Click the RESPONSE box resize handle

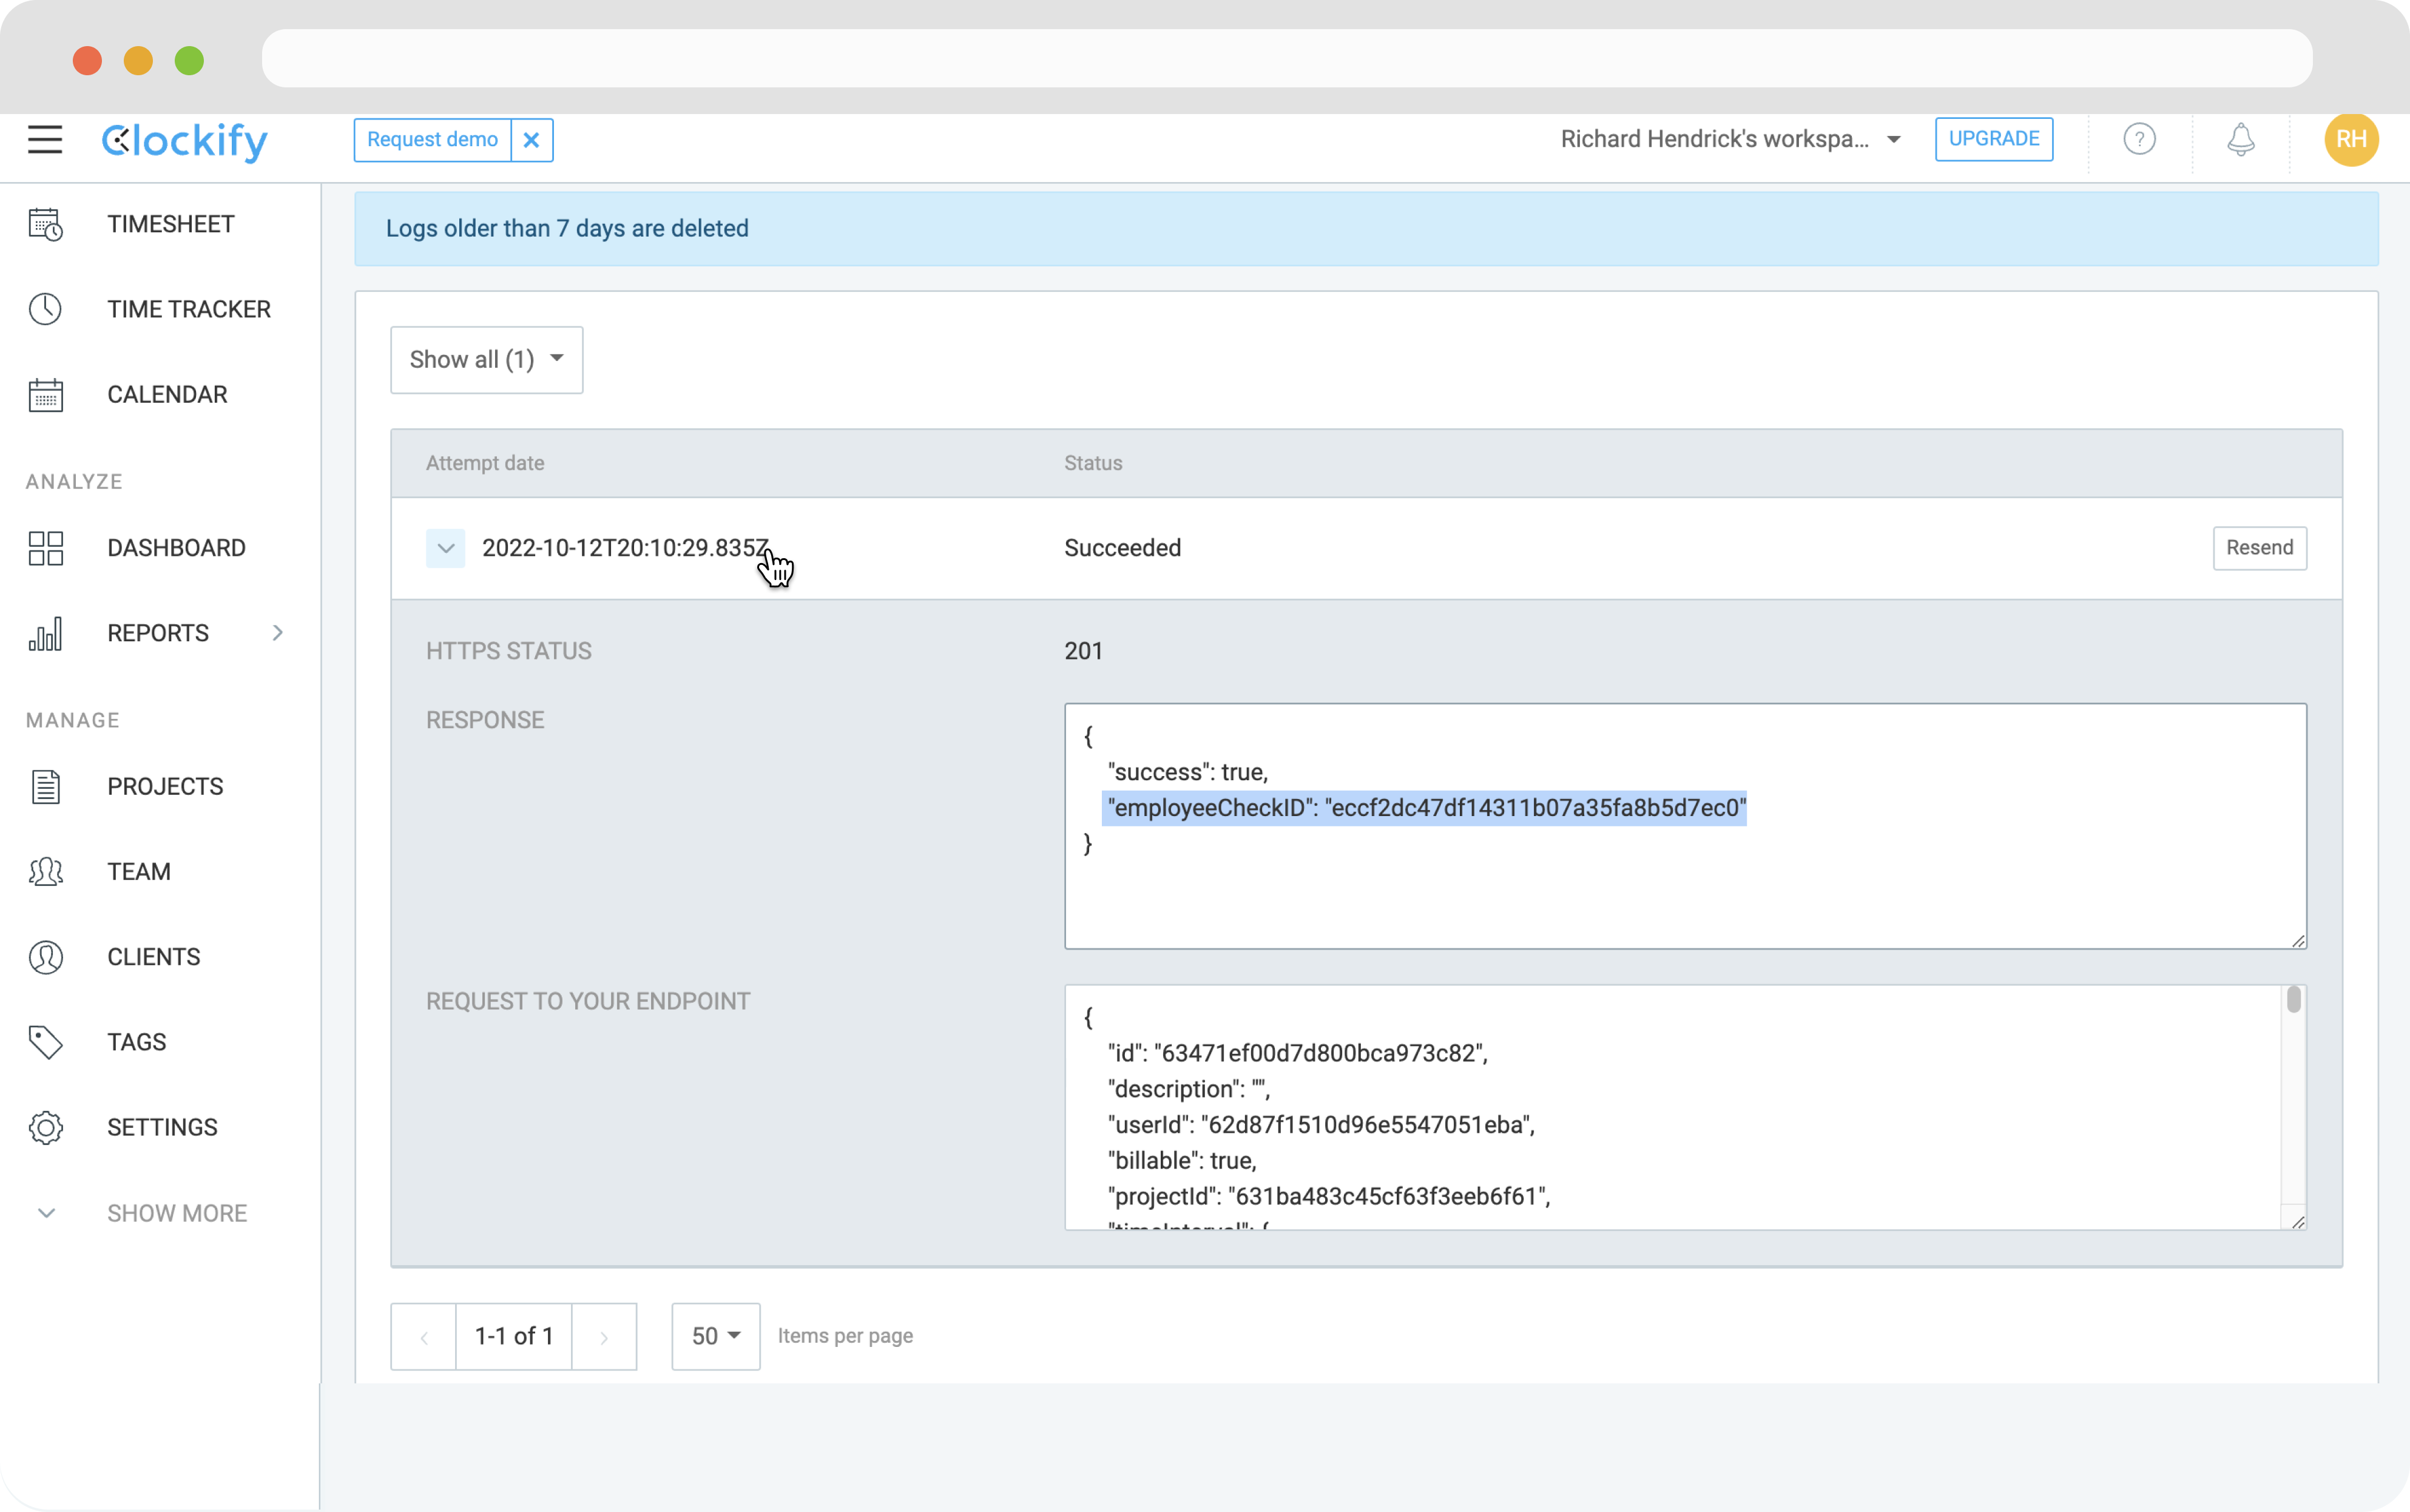pos(2297,940)
